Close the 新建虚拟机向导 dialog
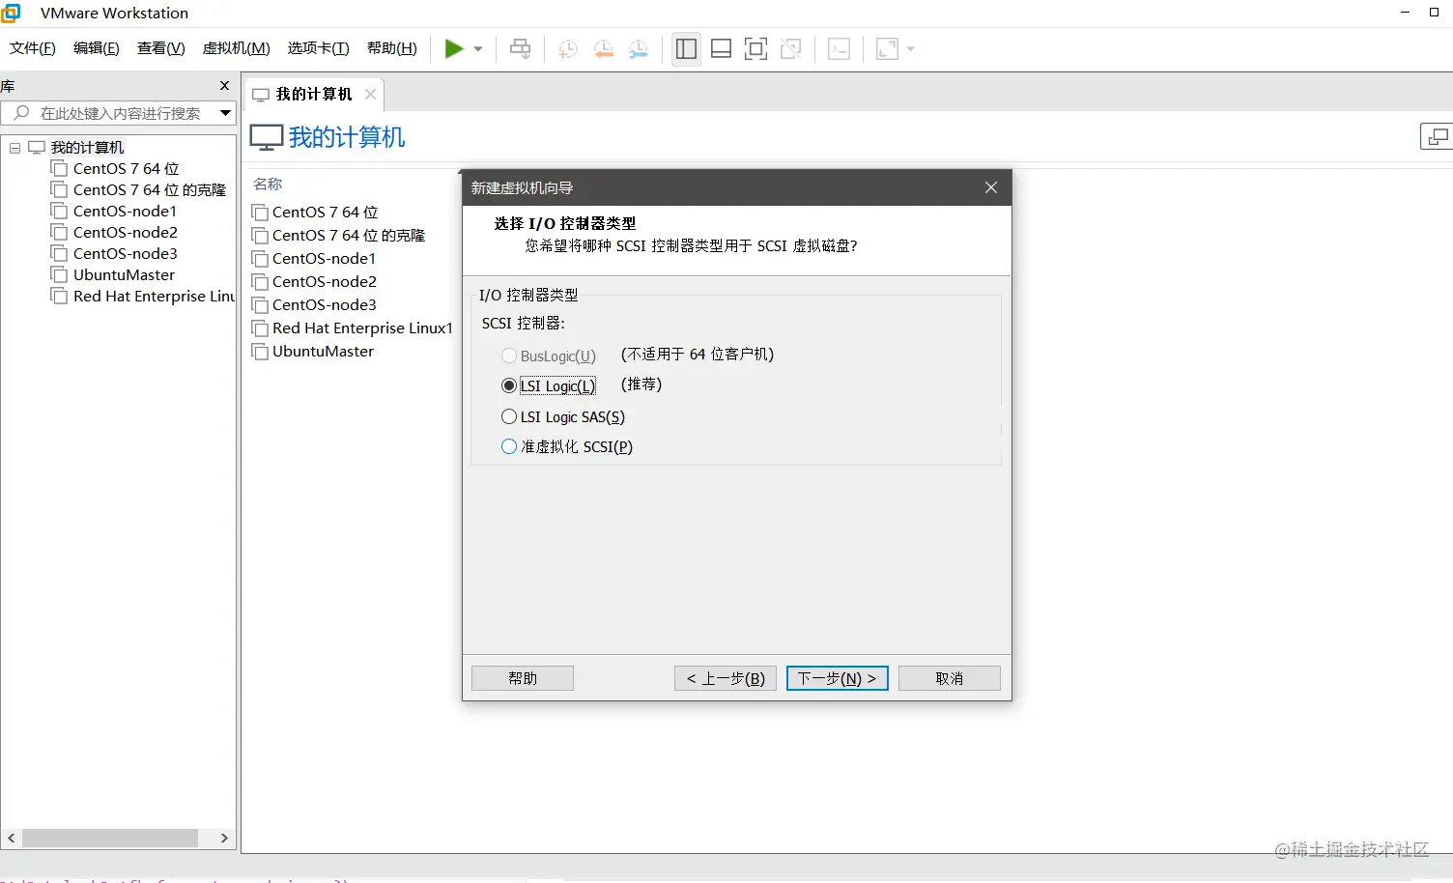Screen dimensions: 1453x883 tap(991, 187)
